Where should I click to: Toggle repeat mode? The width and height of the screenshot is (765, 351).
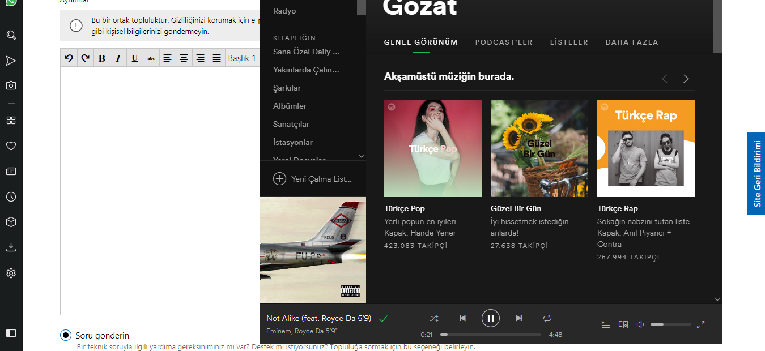(547, 318)
